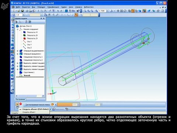This screenshot has height=133, width=177.
Task: Paste from the clipboard icon
Action: pos(45,11)
